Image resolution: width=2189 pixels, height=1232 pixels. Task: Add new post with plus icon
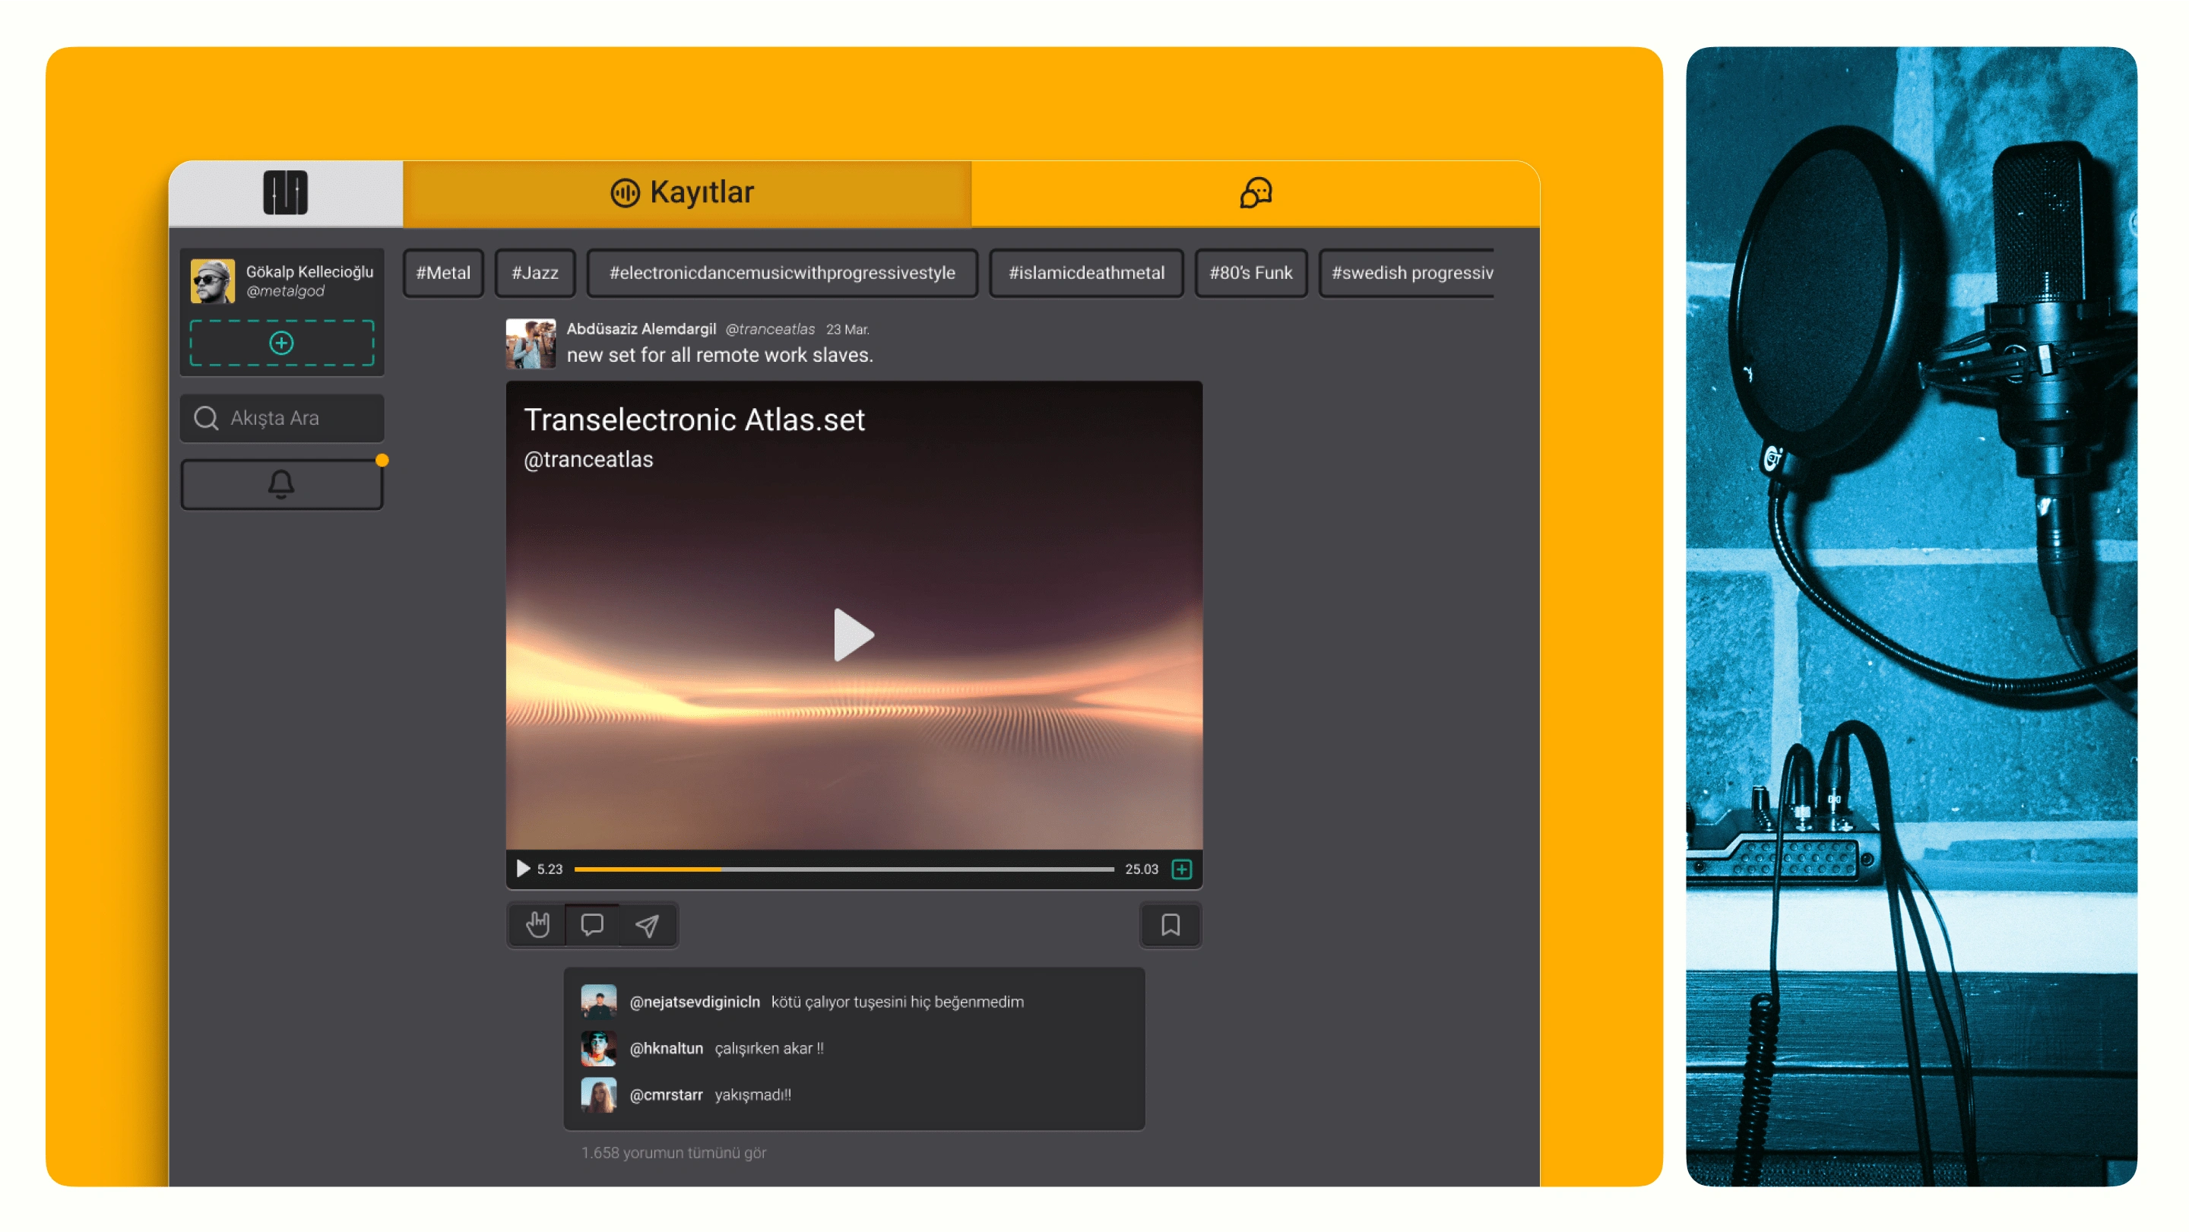[281, 344]
